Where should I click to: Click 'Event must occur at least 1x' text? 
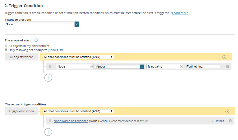128,121
